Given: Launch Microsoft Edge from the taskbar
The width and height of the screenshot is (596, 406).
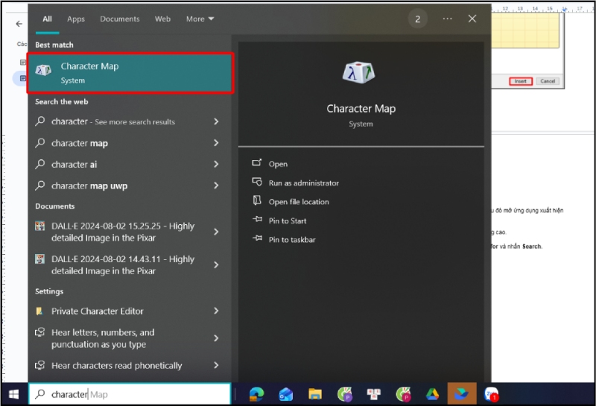Looking at the screenshot, I should pos(256,394).
